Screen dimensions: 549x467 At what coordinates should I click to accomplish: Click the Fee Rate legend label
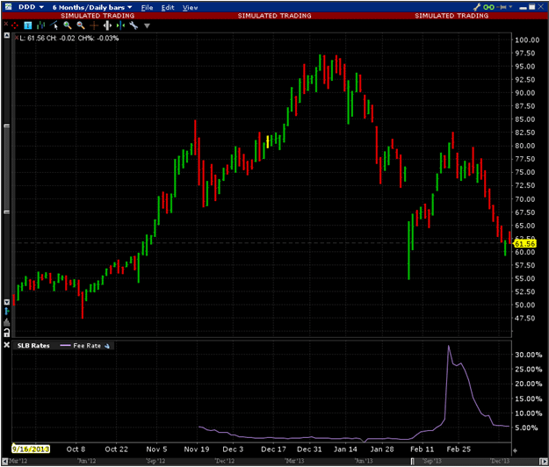pos(85,346)
